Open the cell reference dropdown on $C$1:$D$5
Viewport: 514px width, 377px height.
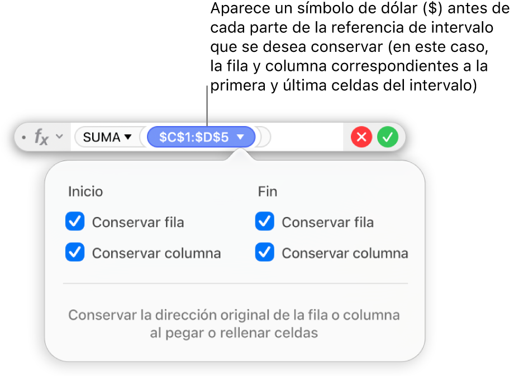tap(242, 137)
